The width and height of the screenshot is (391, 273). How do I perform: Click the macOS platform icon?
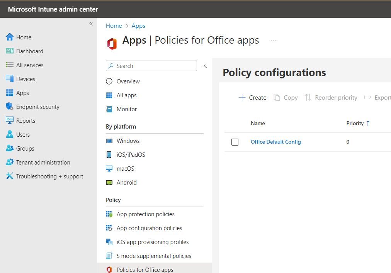click(x=109, y=169)
